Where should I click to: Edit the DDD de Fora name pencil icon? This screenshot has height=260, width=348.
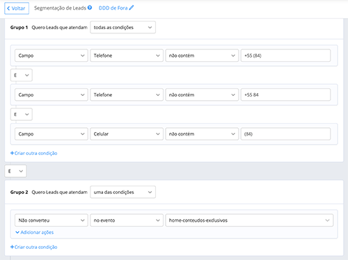(132, 8)
